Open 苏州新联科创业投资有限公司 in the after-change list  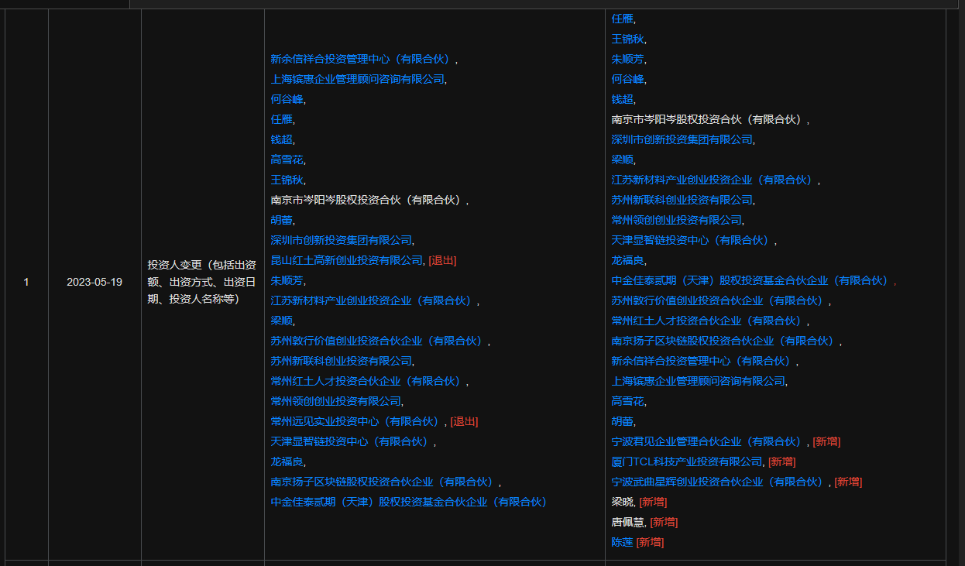click(682, 200)
